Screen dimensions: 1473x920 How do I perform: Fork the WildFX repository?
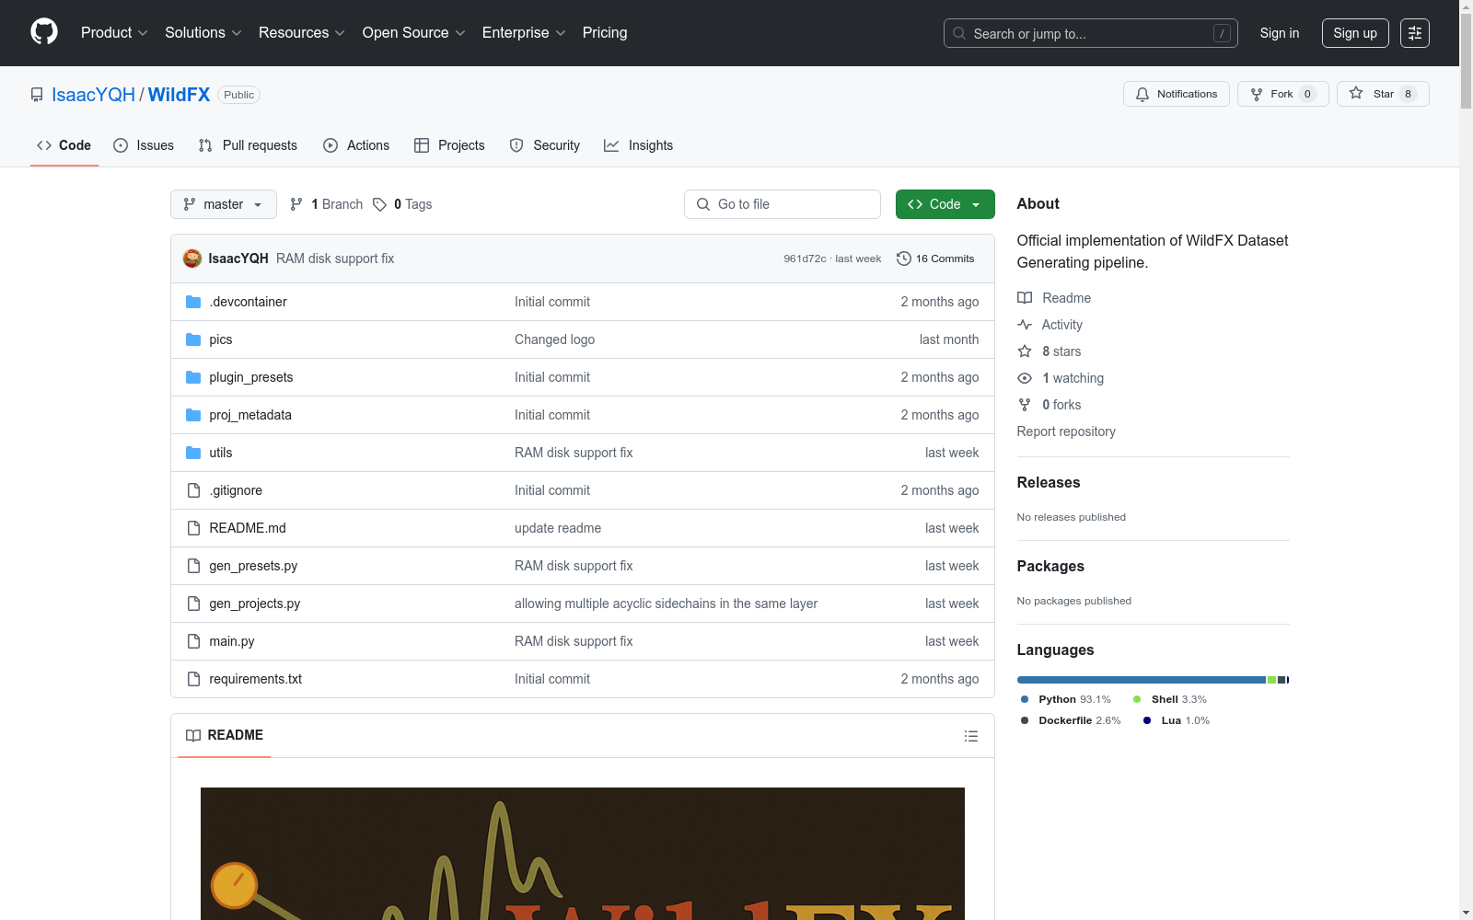(1282, 94)
